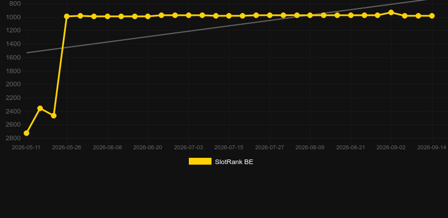Click the y-axis value 1000
The image size is (448, 218).
[x=13, y=17]
